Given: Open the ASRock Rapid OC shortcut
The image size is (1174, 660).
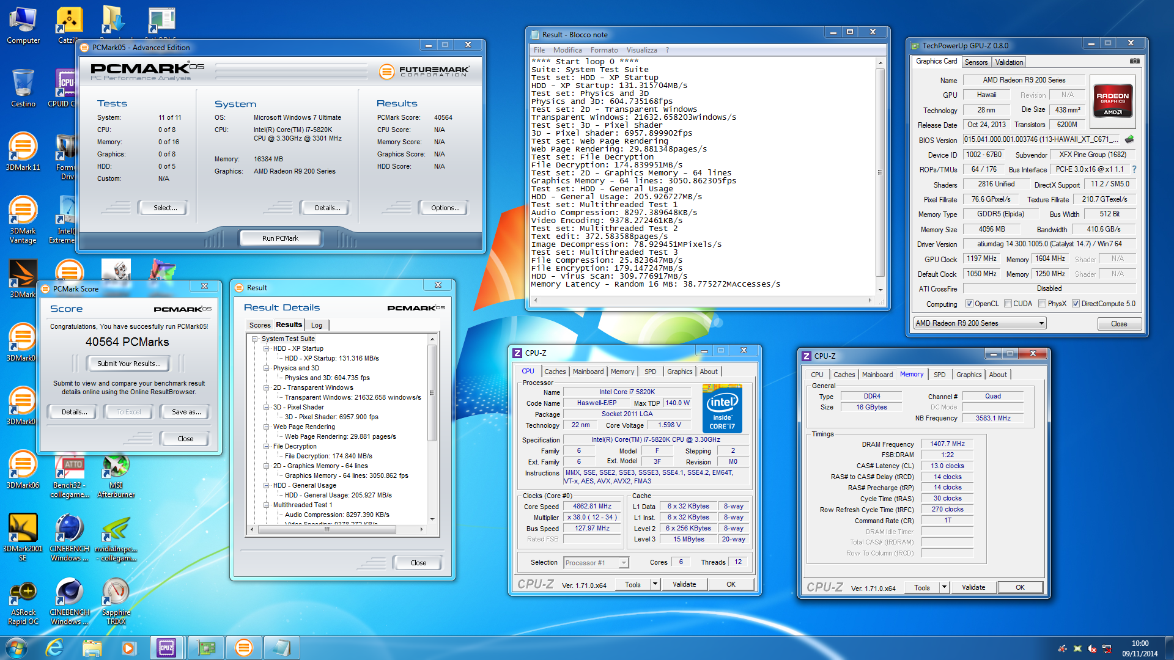Looking at the screenshot, I should pos(23,603).
